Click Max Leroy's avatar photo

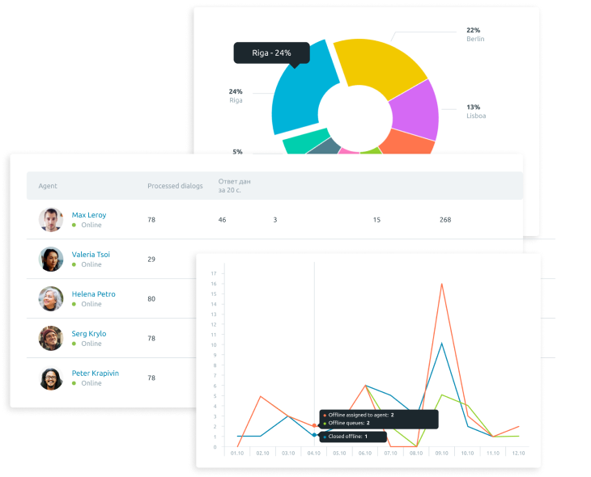tap(51, 220)
